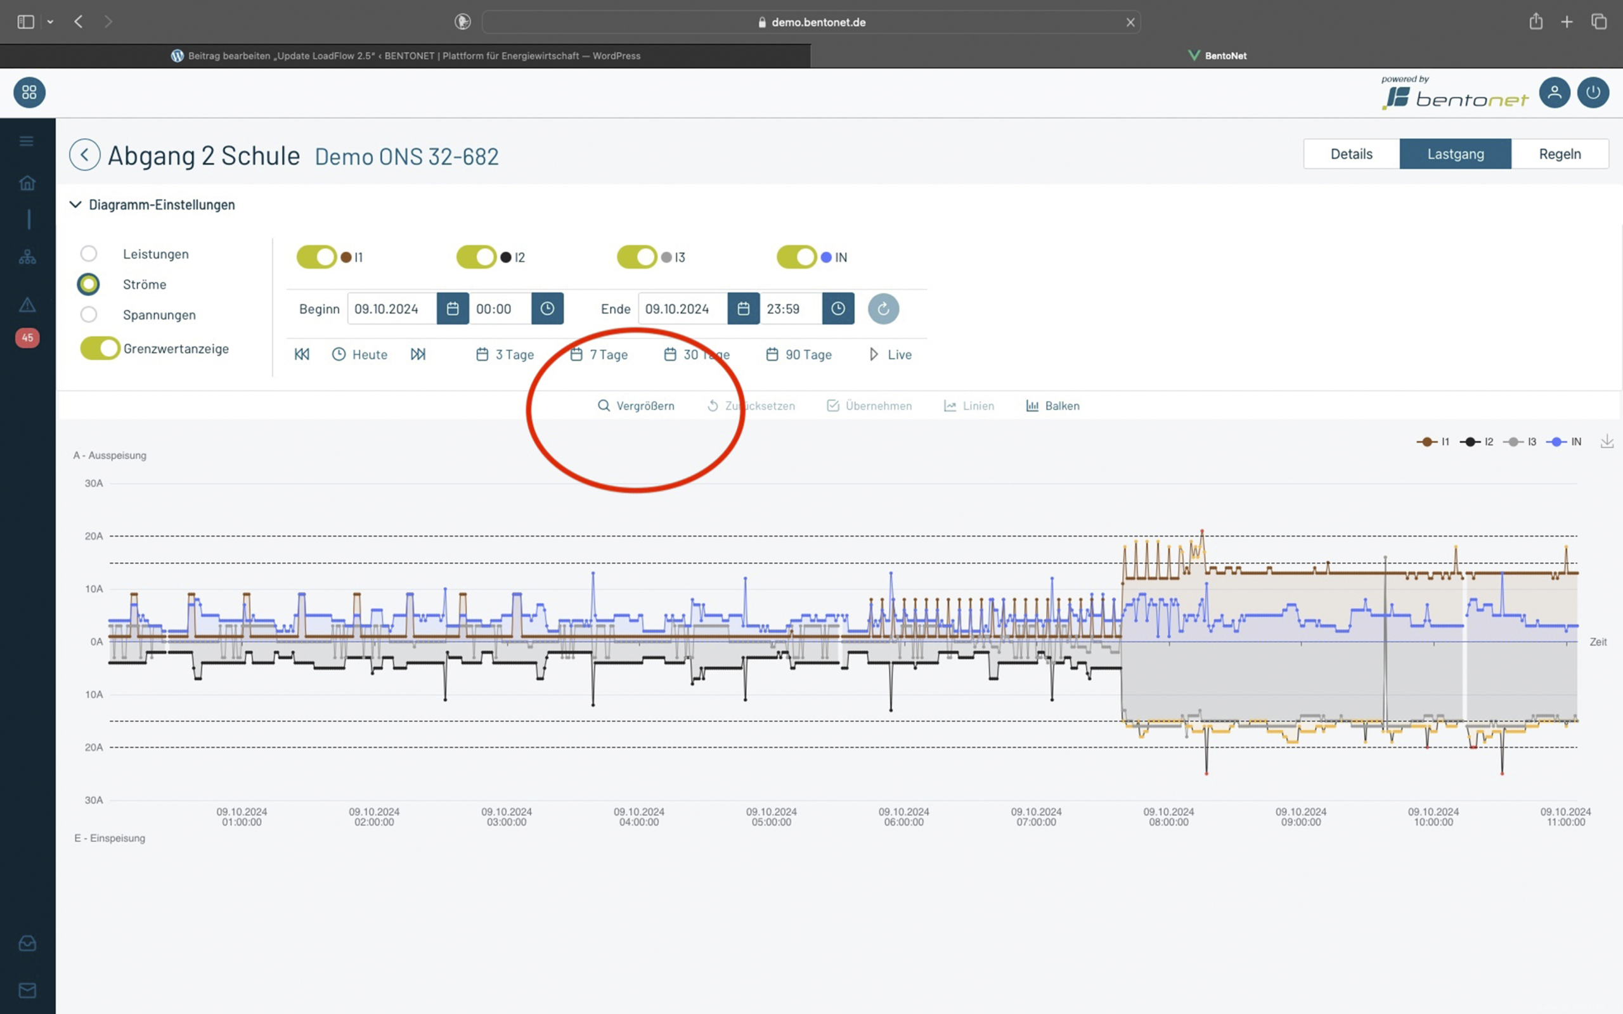
Task: Select the Ströme radio option
Action: (89, 285)
